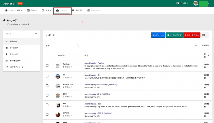Select the checkbox for Rex's message
214x123 pixels.
(x=47, y=105)
